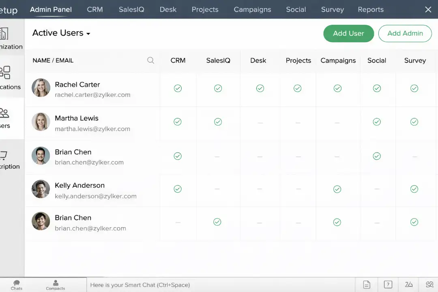
Task: Click Rachel Carter's profile picture
Action: point(41,88)
